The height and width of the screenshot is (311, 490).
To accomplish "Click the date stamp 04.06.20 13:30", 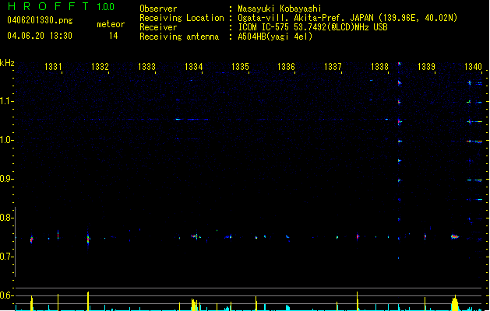I will (40, 36).
